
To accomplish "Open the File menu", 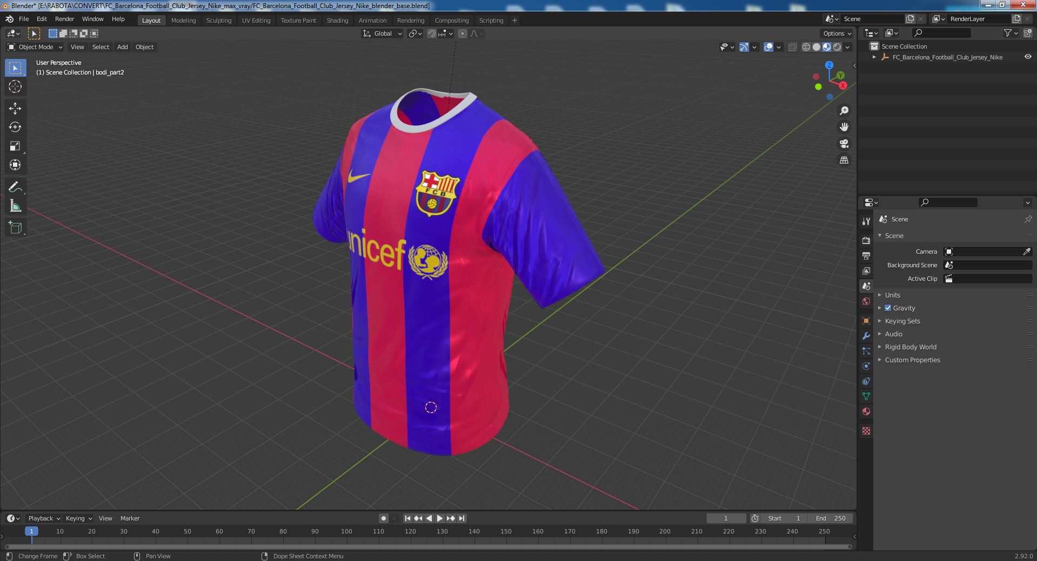I will point(24,19).
